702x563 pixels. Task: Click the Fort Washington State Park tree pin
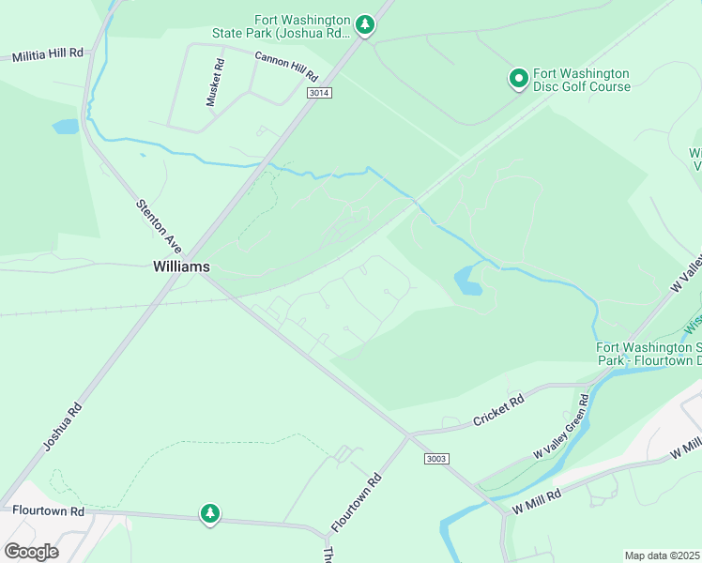tap(365, 25)
